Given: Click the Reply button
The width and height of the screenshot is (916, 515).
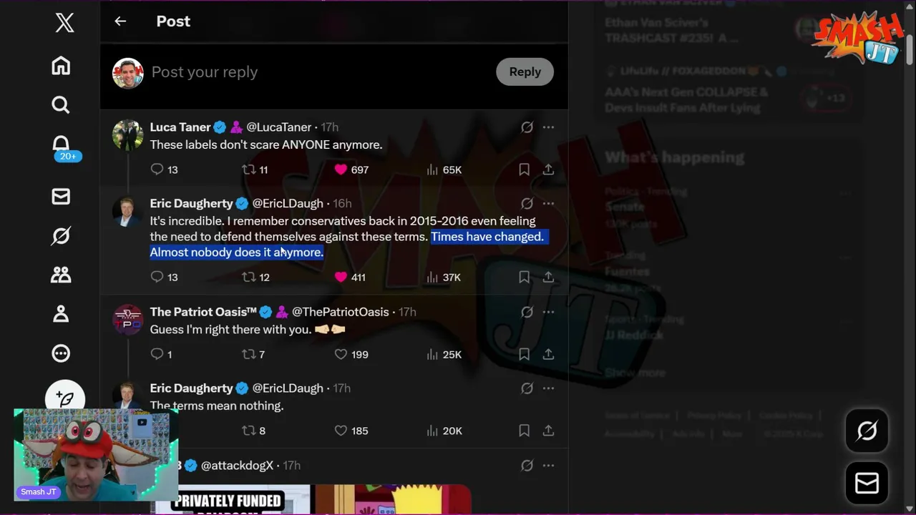Looking at the screenshot, I should pyautogui.click(x=525, y=72).
